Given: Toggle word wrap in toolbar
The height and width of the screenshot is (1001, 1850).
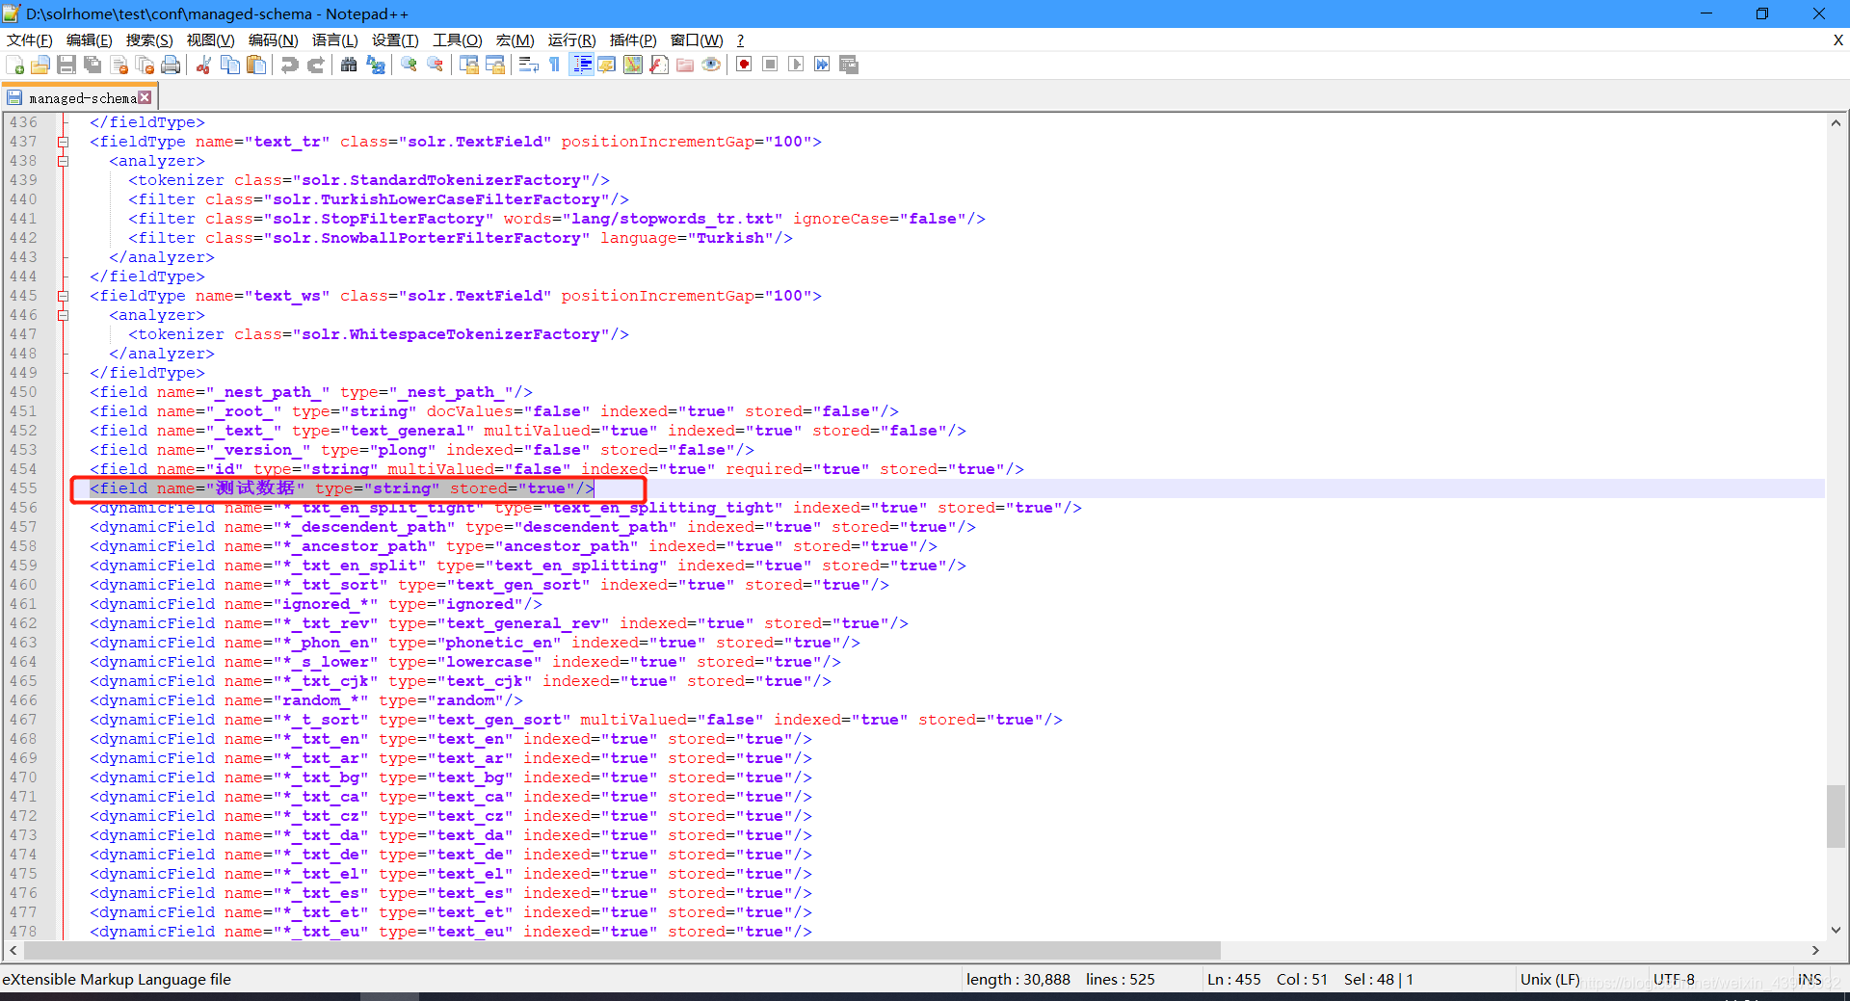Looking at the screenshot, I should point(529,65).
